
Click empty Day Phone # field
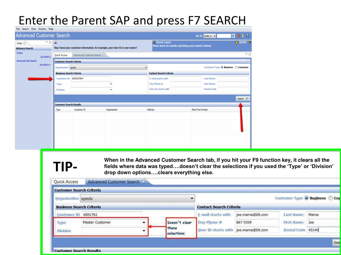185,84
